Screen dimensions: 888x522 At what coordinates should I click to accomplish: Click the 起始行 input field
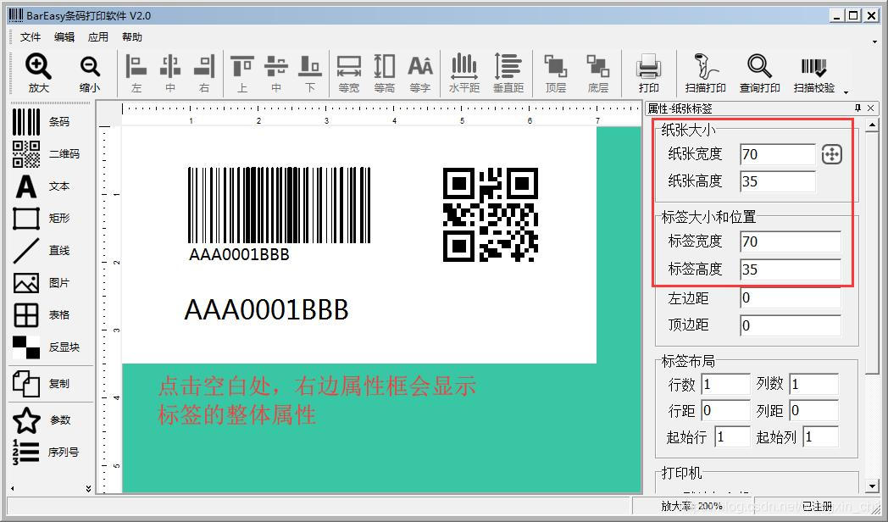pos(733,437)
